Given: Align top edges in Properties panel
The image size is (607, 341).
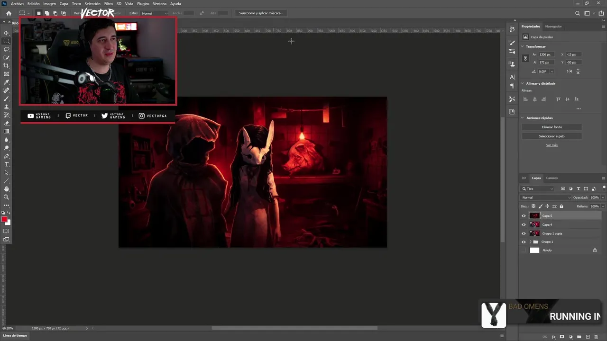Looking at the screenshot, I should (x=558, y=99).
